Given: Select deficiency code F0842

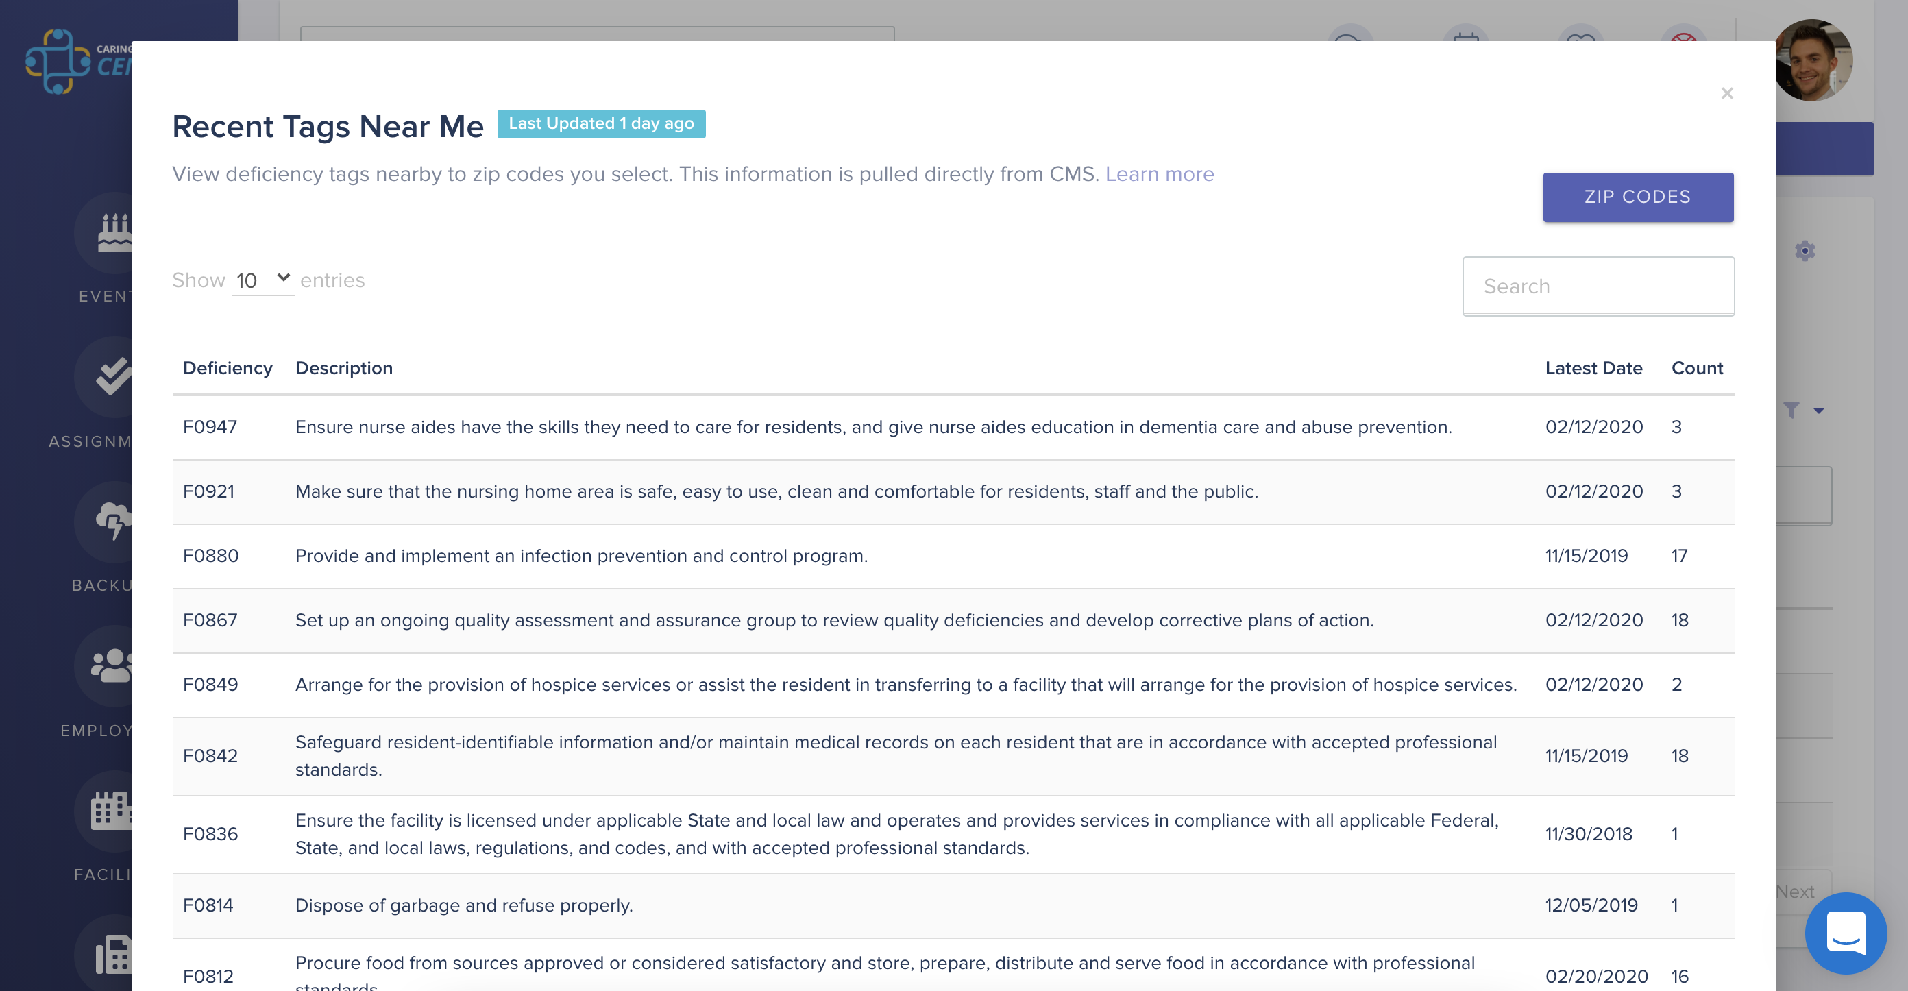Looking at the screenshot, I should [210, 756].
